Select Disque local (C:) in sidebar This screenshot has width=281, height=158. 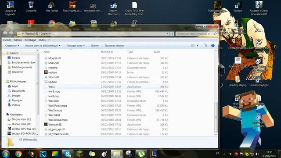click(x=21, y=119)
